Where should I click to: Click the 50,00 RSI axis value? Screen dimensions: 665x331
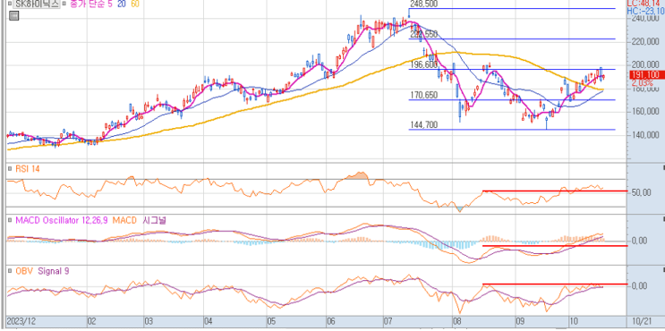(641, 193)
